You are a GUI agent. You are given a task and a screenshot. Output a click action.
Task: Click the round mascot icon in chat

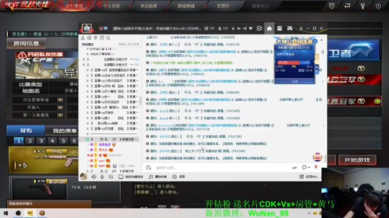click(x=318, y=157)
